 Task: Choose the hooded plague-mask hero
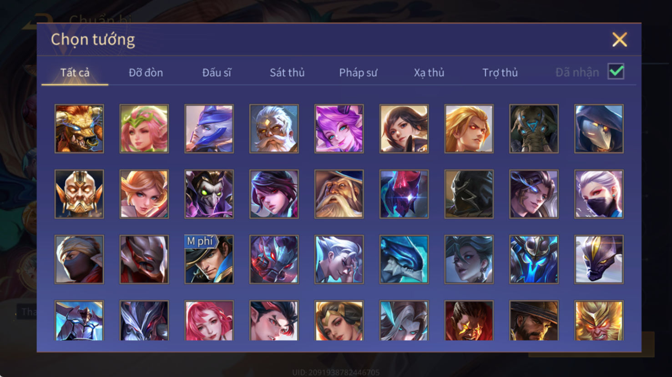(x=599, y=129)
